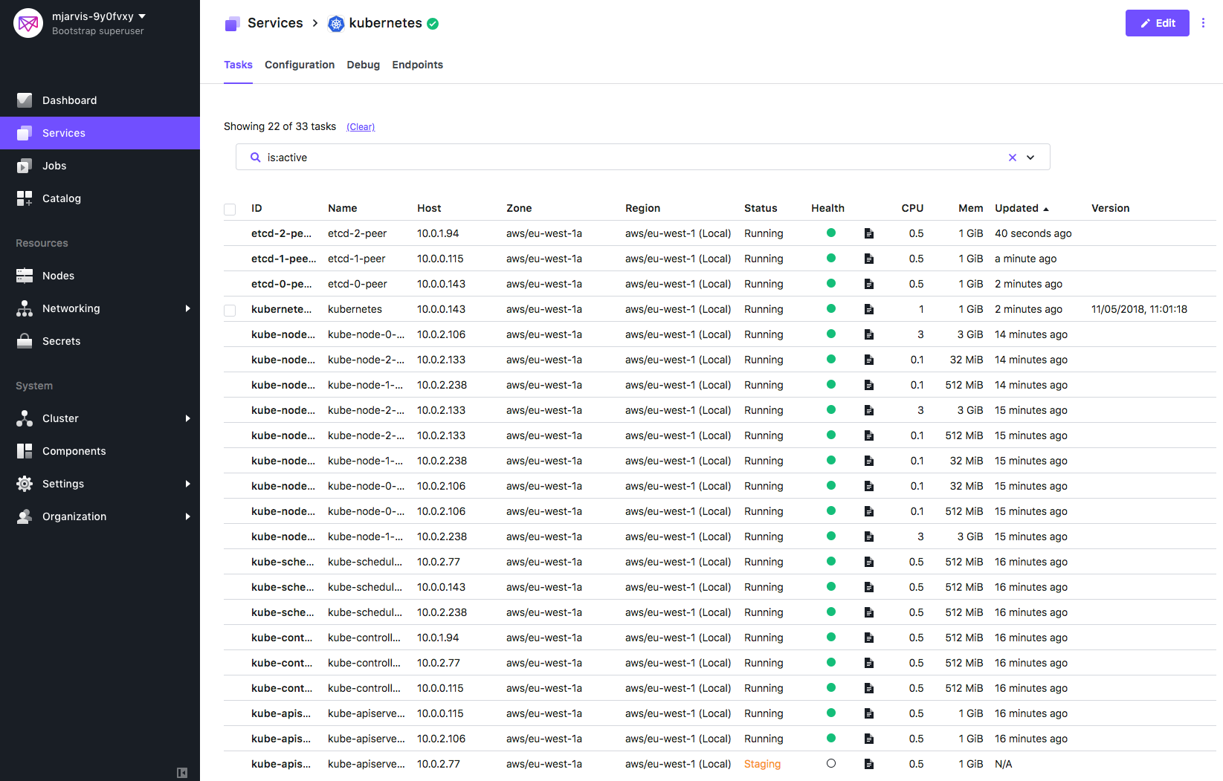Open the Secrets lock icon in sidebar

point(25,341)
